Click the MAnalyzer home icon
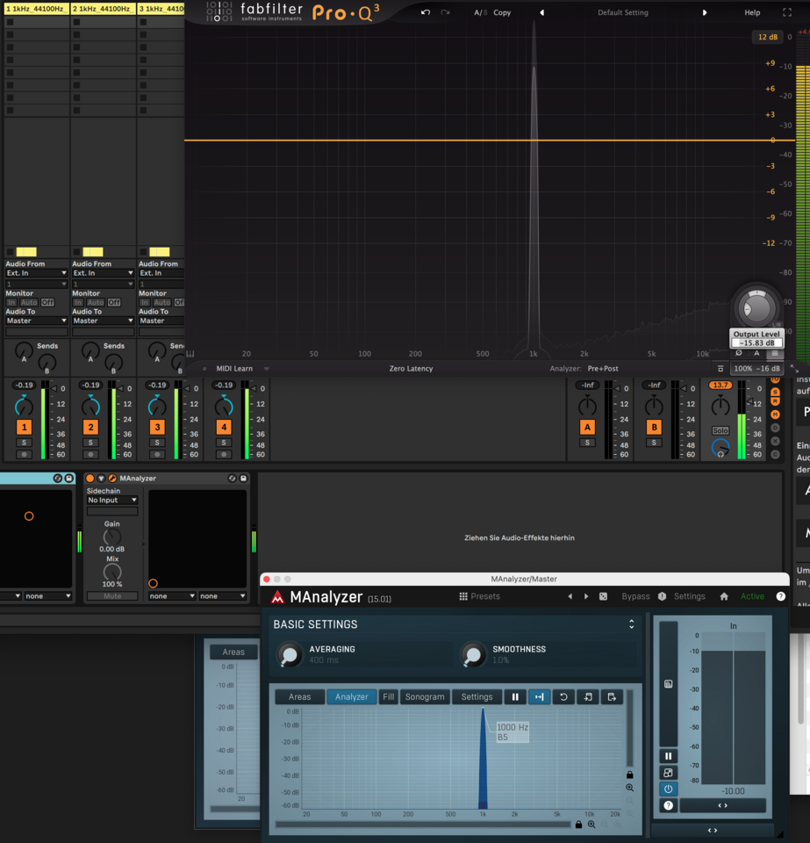 [x=724, y=596]
